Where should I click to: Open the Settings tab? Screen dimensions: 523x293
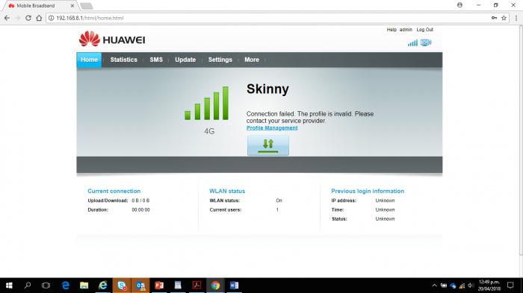point(220,60)
